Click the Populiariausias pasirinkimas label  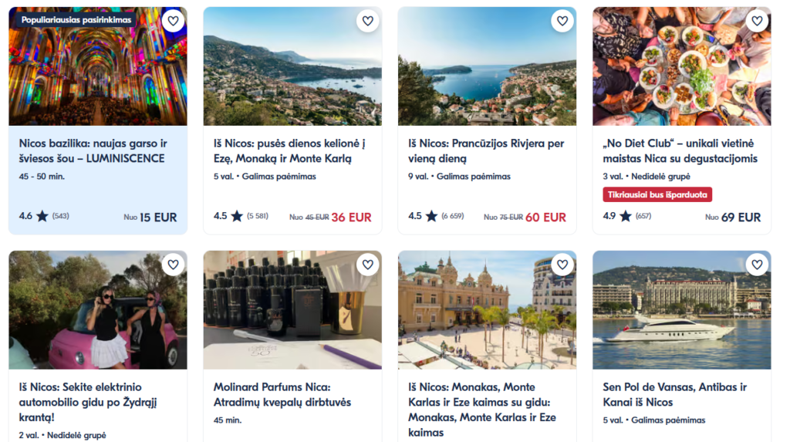point(76,19)
